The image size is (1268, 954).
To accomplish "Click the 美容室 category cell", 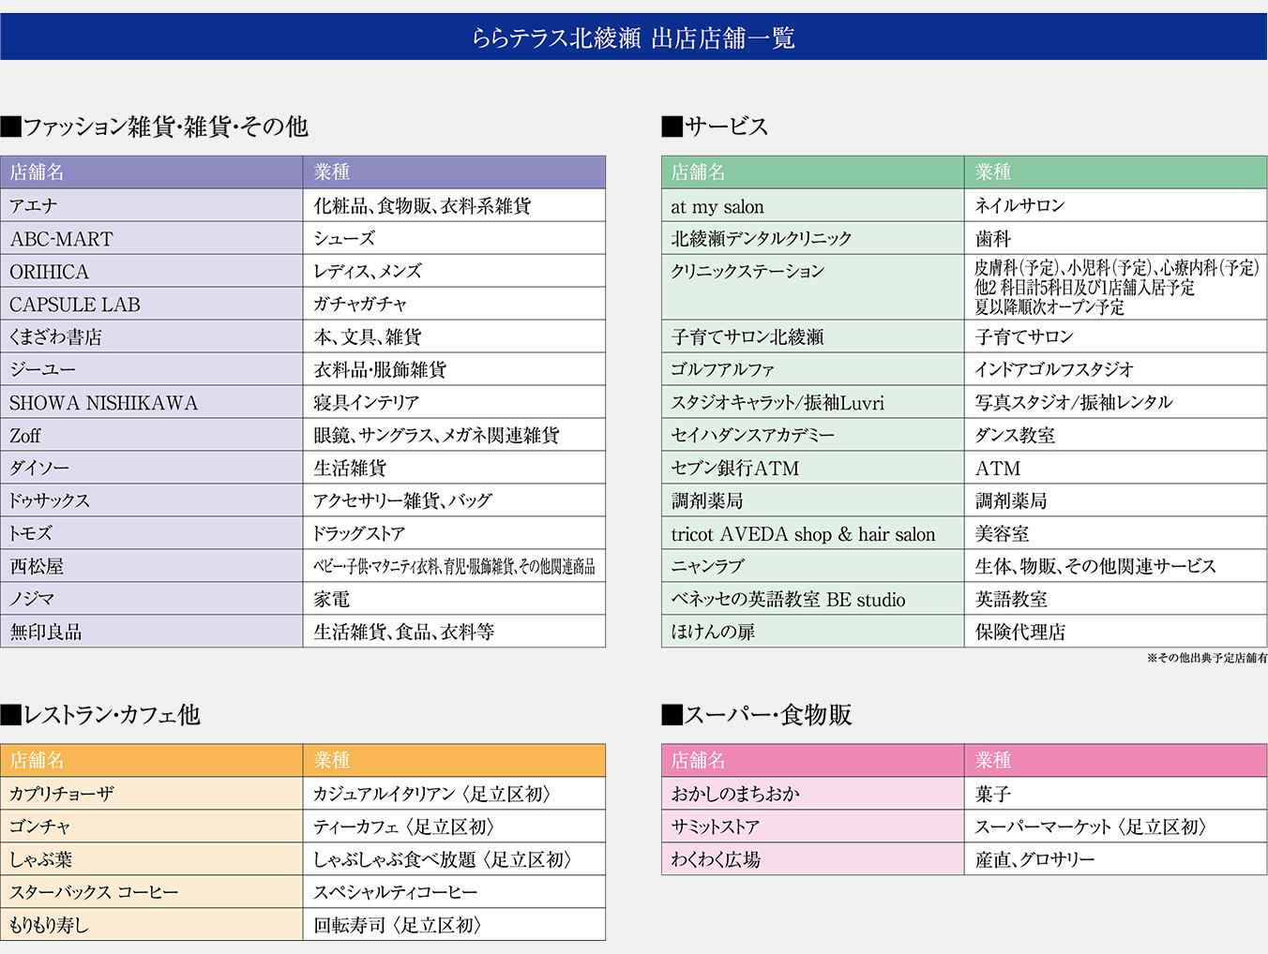I will 1115,533.
